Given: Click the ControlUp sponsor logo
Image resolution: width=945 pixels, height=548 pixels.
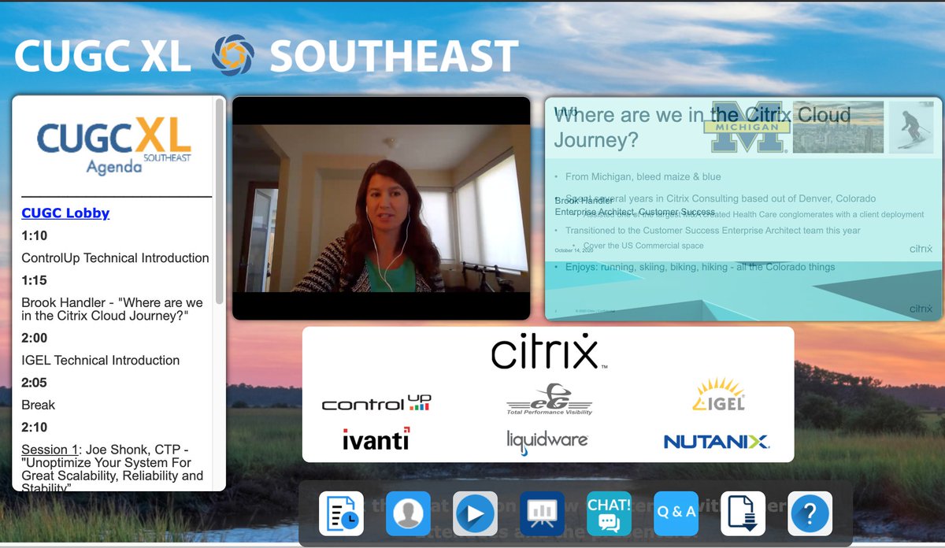Looking at the screenshot, I should point(376,403).
